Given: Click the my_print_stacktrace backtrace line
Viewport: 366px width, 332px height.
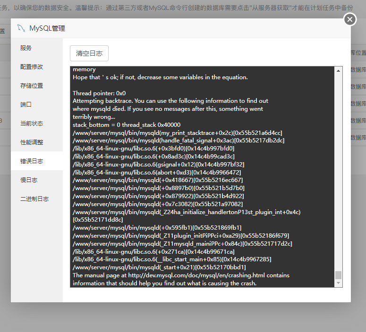Looking at the screenshot, I should tap(178, 133).
